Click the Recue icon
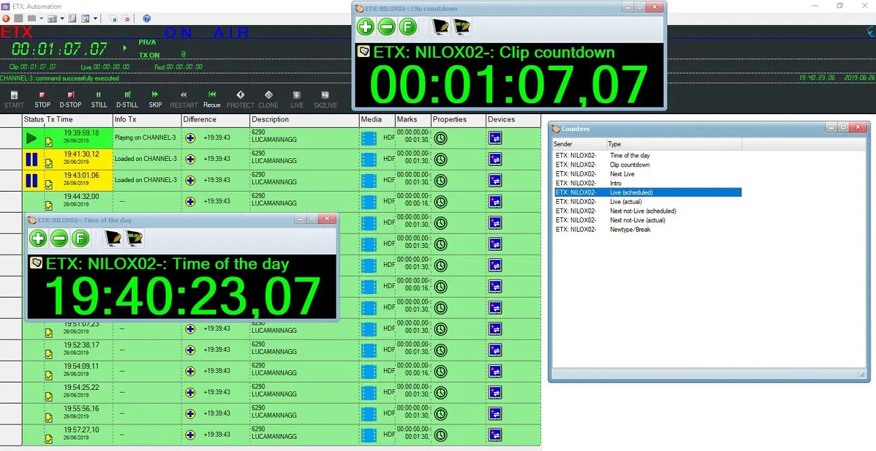876x451 pixels. click(x=212, y=99)
